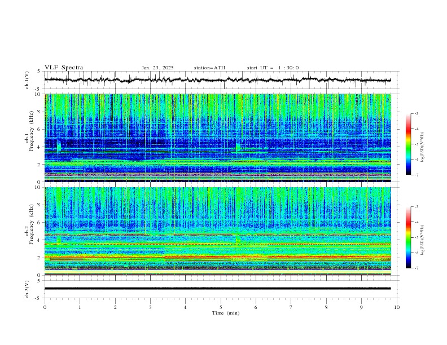Click the ch.1 frequency tick label "6"
The width and height of the screenshot is (447, 345).
click(40, 129)
